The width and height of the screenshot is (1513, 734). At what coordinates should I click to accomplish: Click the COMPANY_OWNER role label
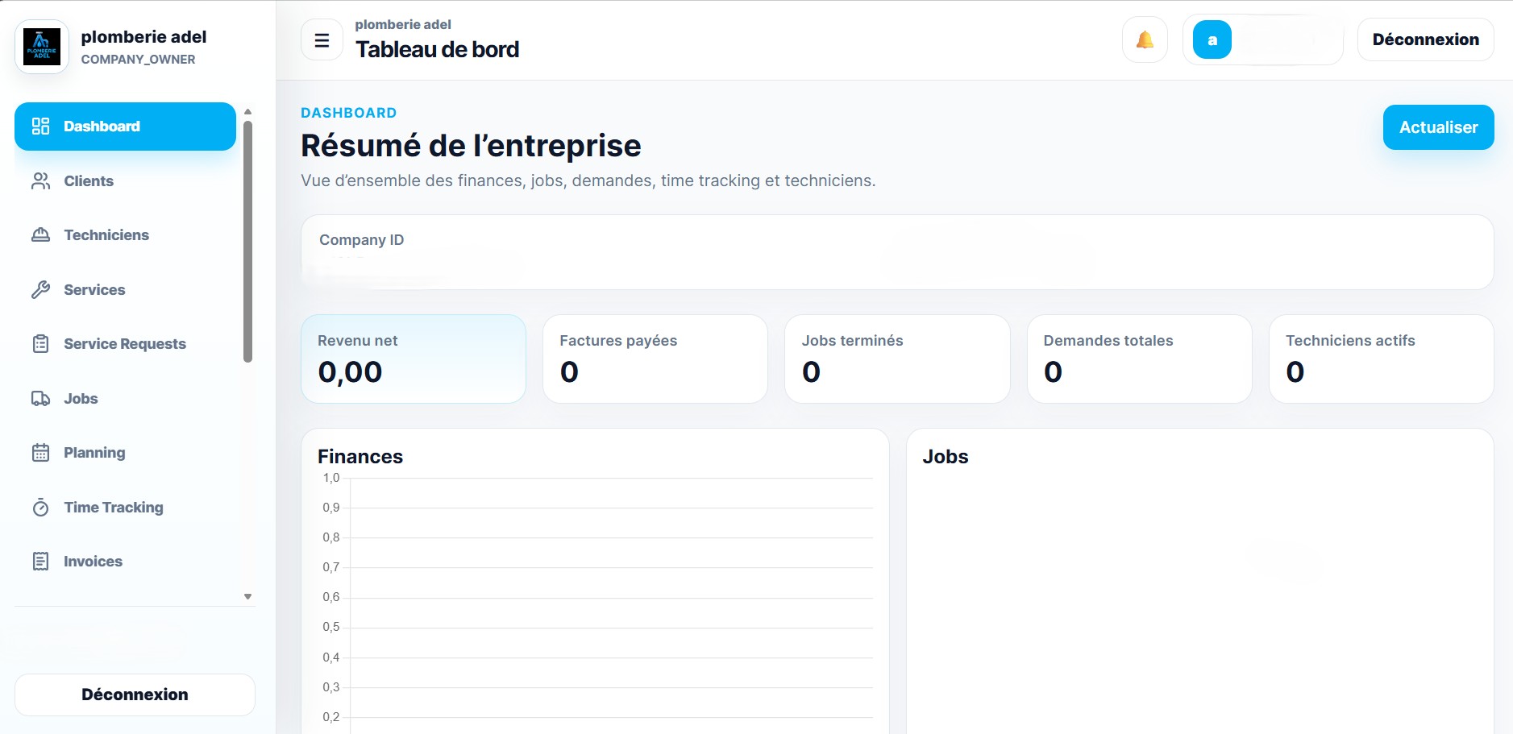[138, 60]
